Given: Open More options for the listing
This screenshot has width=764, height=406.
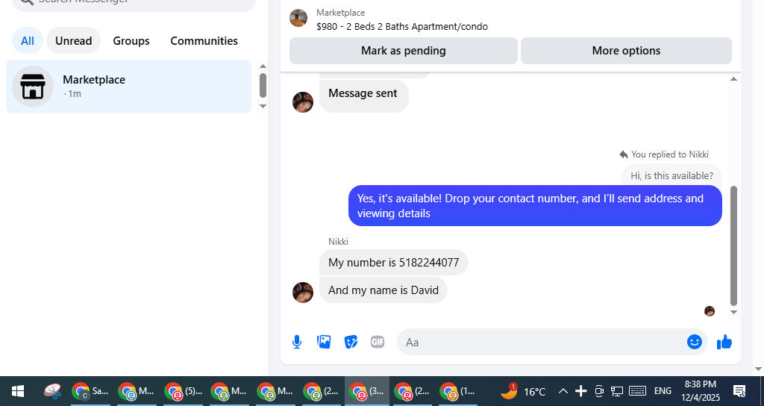Looking at the screenshot, I should coord(626,51).
